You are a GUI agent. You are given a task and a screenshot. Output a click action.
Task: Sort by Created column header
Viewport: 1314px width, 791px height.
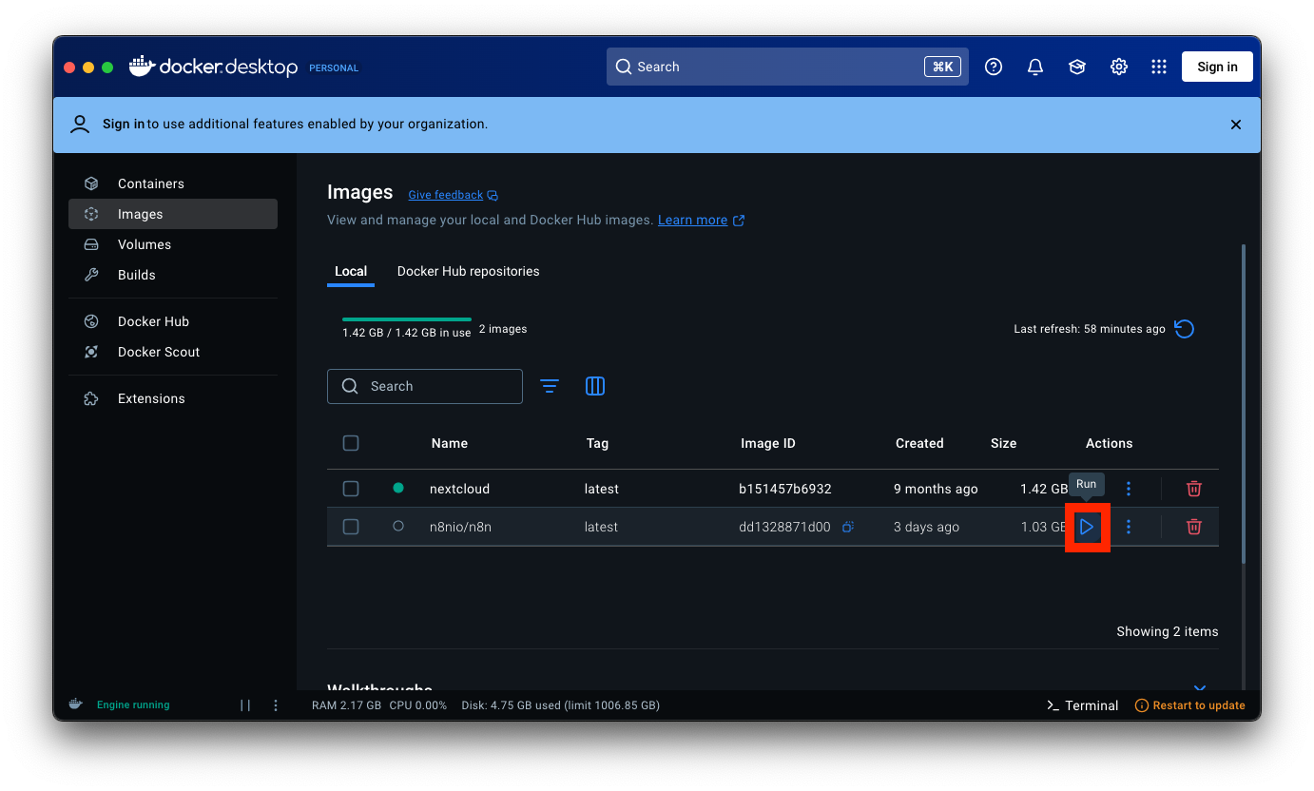tap(919, 443)
